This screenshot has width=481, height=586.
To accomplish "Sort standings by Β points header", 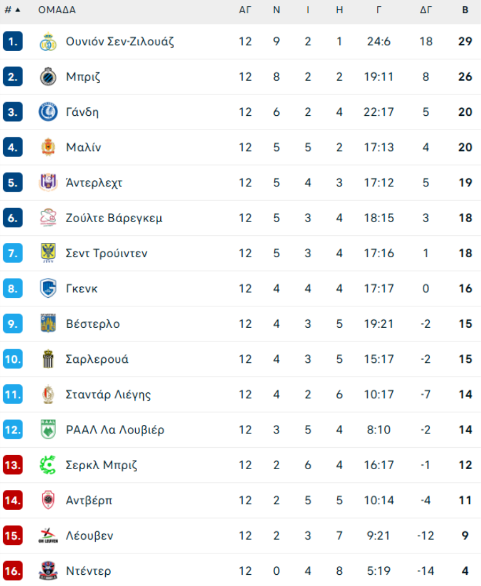I will tap(465, 10).
